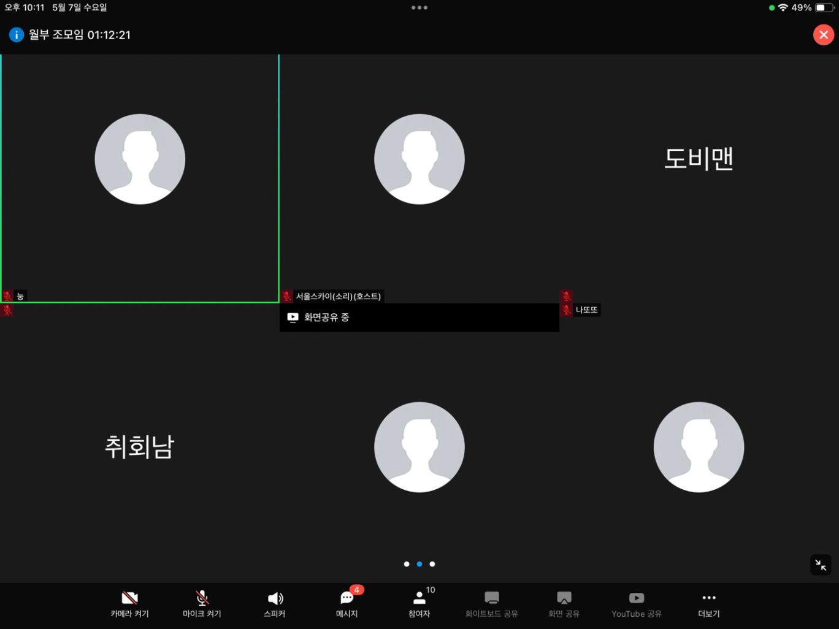Screen dimensions: 839x629
Task: Open YouTube 공유 sharing
Action: pyautogui.click(x=637, y=604)
